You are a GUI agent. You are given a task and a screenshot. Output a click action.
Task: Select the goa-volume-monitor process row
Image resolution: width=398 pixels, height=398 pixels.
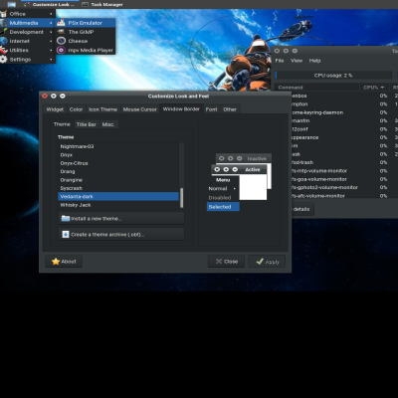(x=345, y=179)
